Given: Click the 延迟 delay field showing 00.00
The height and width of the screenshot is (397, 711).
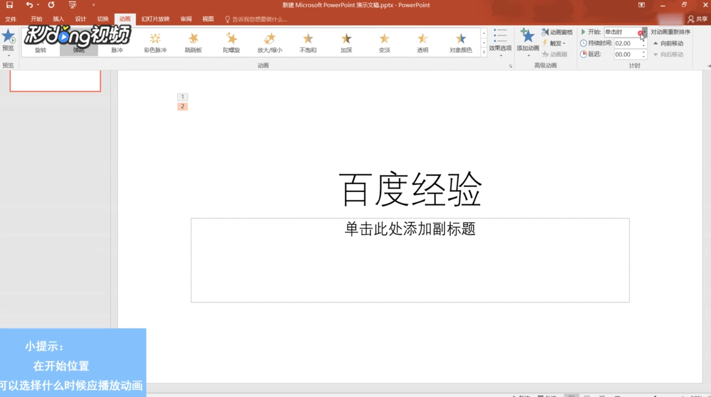Looking at the screenshot, I should 627,54.
